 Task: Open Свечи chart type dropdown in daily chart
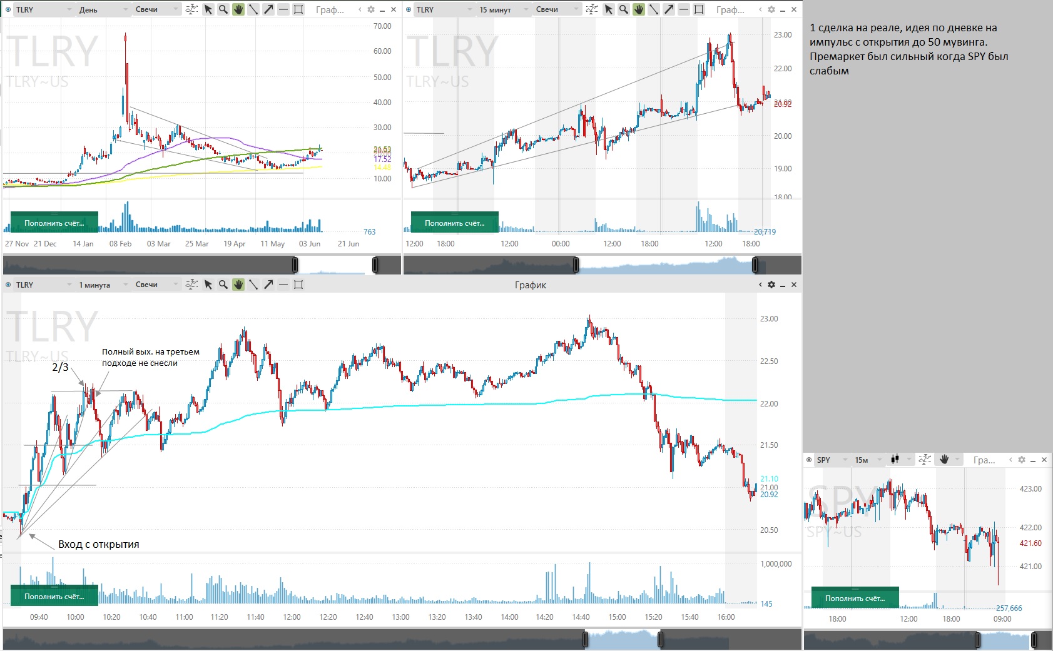(157, 9)
